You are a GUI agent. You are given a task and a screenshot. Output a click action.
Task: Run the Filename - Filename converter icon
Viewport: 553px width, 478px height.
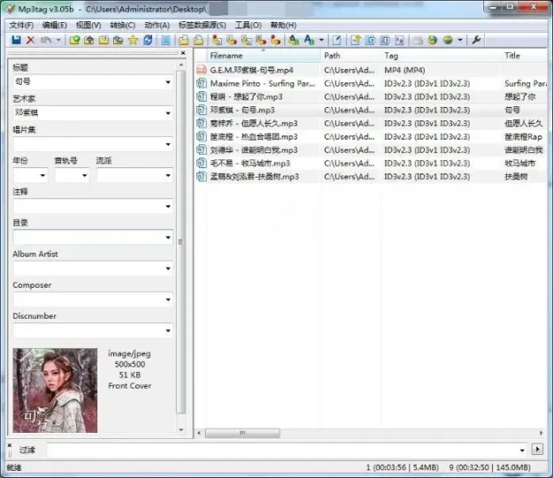tap(246, 40)
